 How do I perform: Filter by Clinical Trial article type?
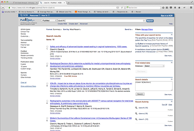coord(25,32)
